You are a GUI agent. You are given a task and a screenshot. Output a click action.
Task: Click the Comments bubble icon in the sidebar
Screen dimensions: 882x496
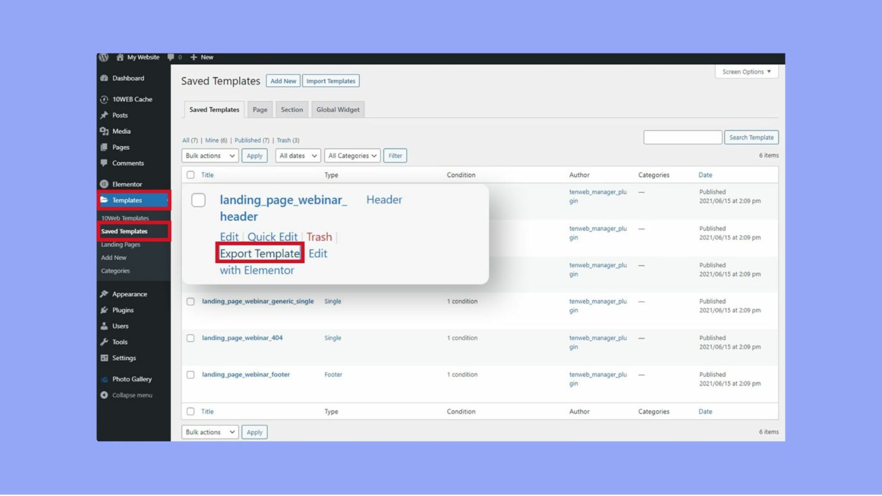point(105,163)
